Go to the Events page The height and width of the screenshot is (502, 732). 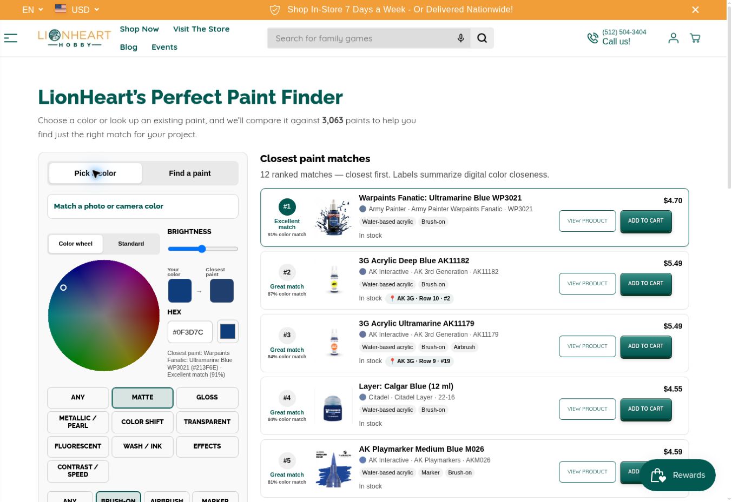click(164, 47)
